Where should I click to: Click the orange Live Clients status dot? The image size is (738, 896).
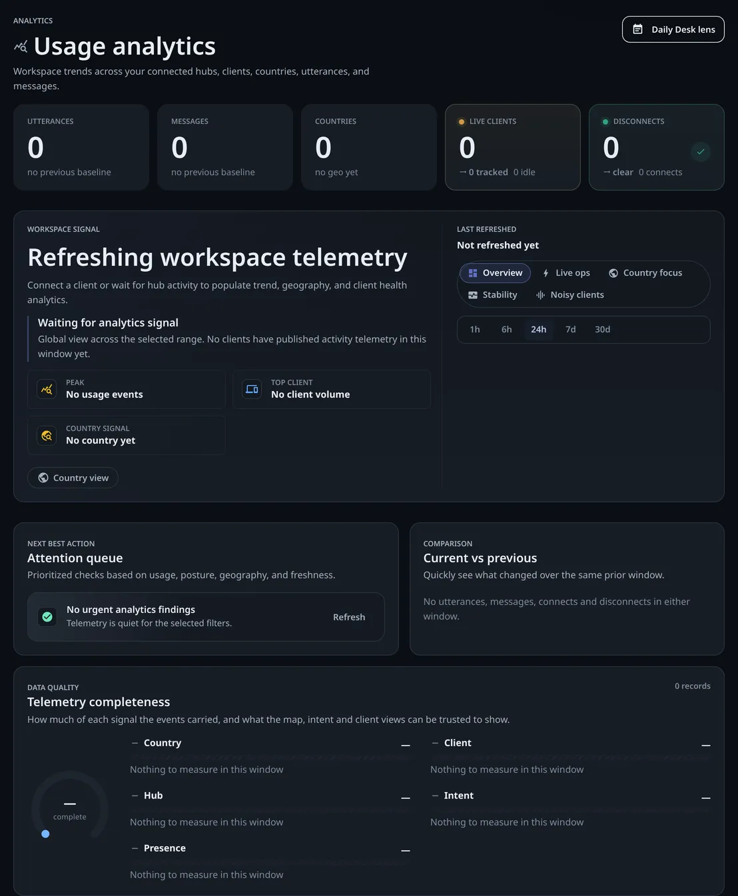pyautogui.click(x=461, y=122)
